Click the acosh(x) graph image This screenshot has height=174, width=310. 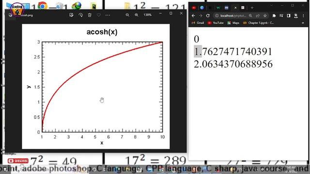(x=96, y=87)
